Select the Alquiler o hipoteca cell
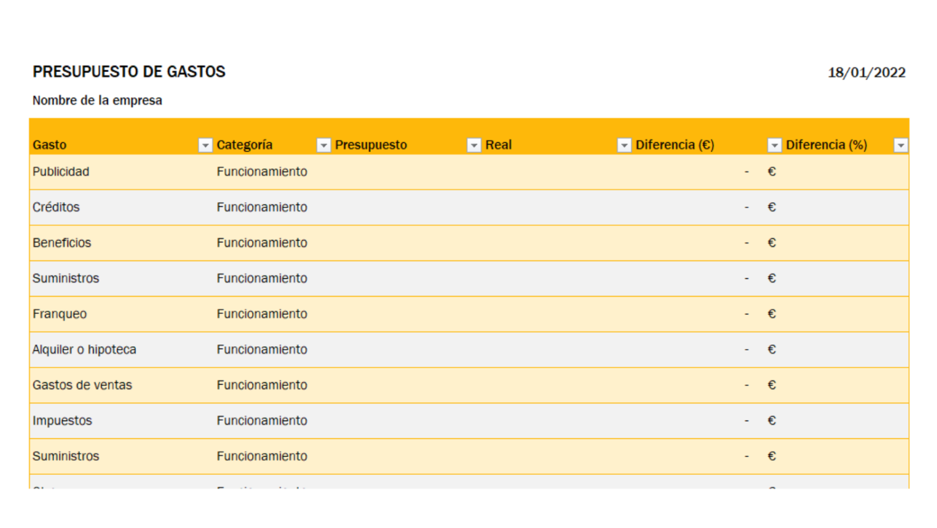The height and width of the screenshot is (528, 937). (x=84, y=350)
